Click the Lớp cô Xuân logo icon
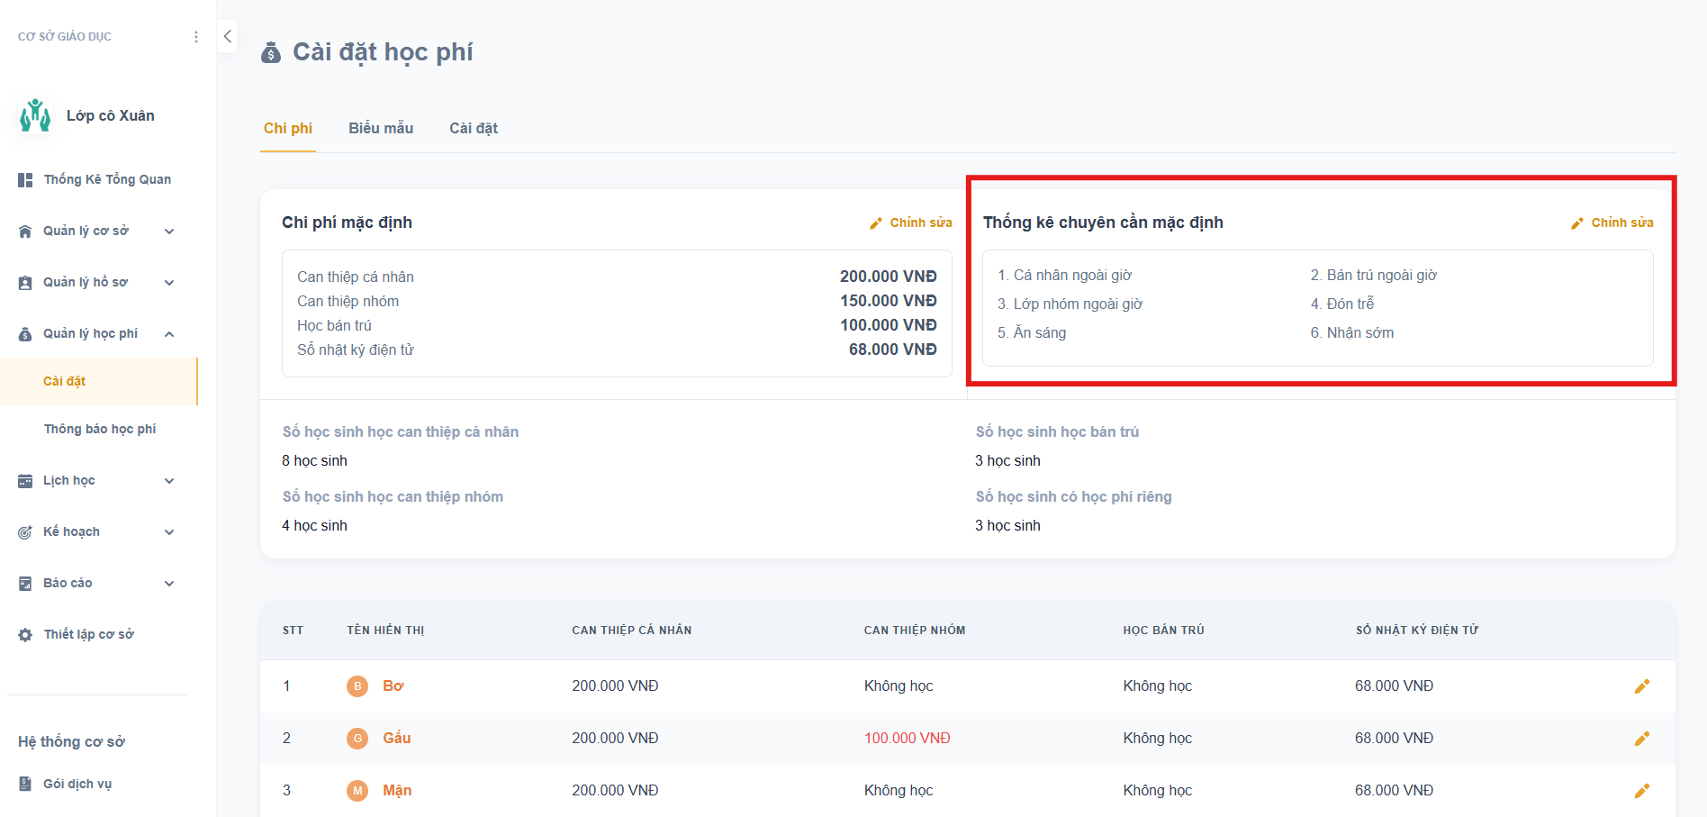The height and width of the screenshot is (817, 1707). tap(35, 115)
